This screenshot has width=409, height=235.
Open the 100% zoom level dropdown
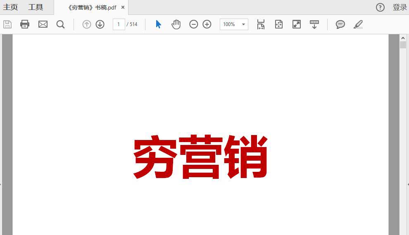(x=234, y=24)
